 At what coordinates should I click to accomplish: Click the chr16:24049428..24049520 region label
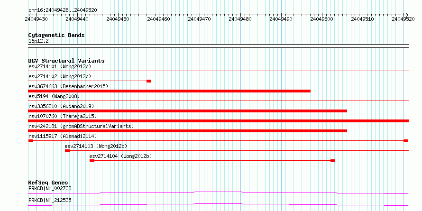(63, 10)
